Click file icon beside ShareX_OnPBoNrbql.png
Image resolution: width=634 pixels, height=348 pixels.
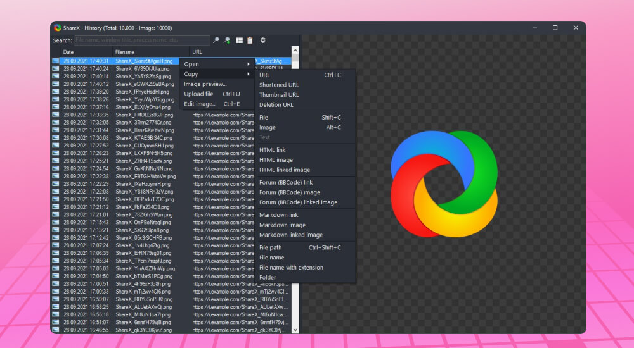point(55,222)
